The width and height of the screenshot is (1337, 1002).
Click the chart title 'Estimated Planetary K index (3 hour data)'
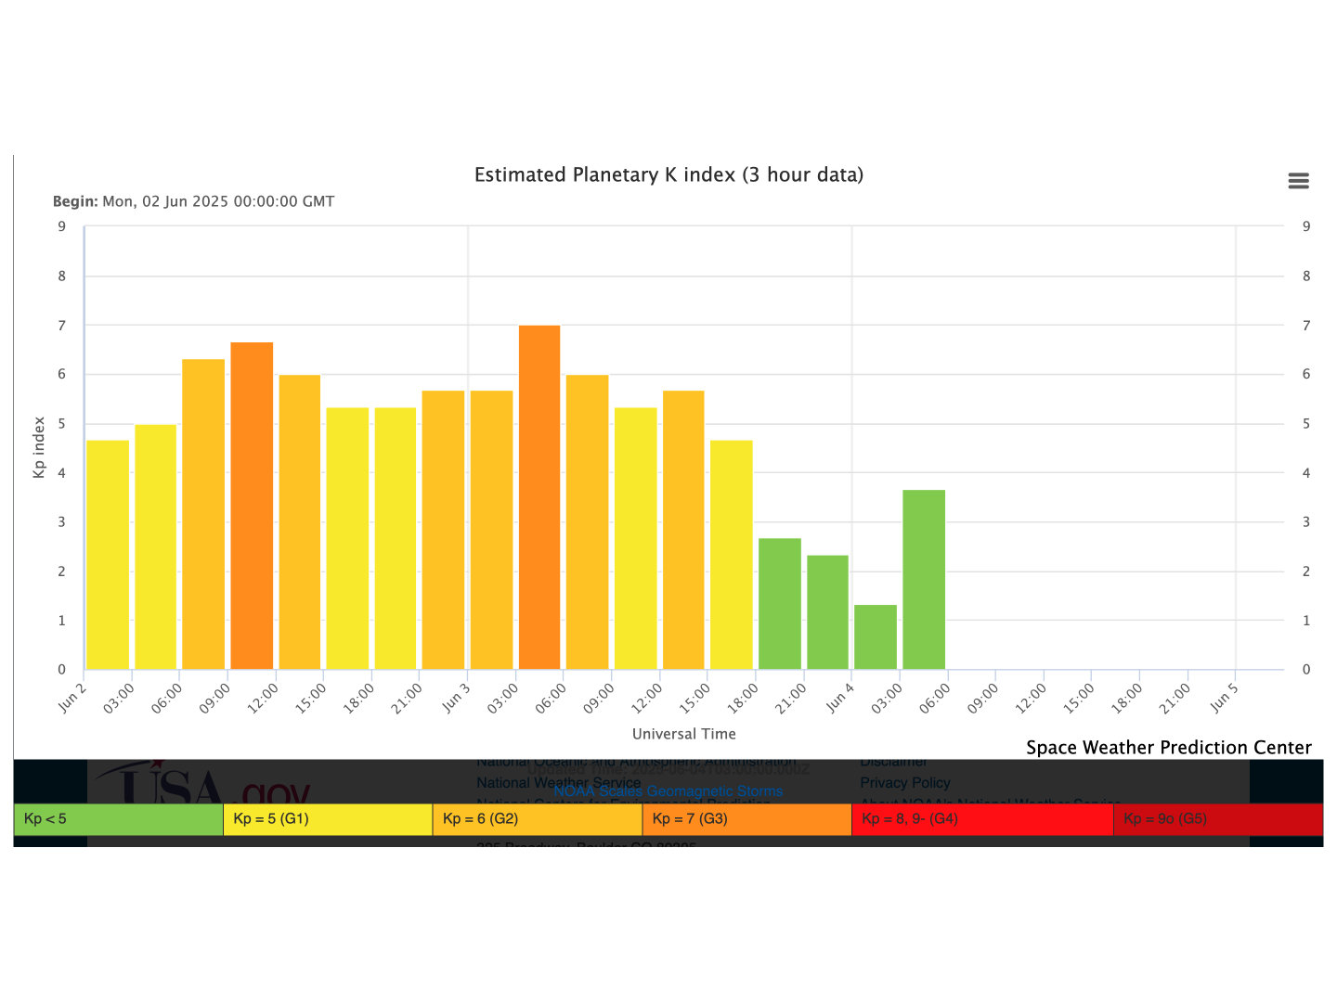pos(668,174)
